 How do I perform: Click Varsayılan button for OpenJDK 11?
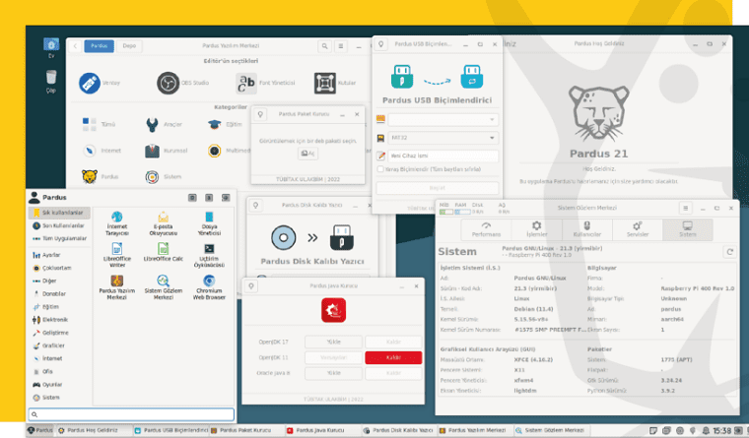tap(333, 358)
